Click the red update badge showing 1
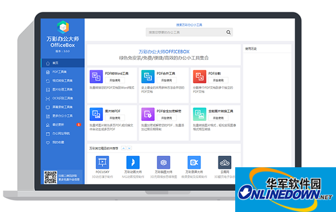The width and height of the screenshot is (336, 212). coord(78,125)
